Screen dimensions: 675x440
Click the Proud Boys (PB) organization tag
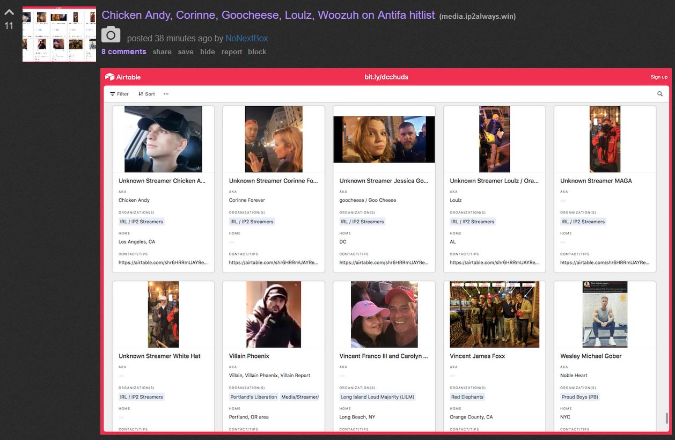[580, 397]
